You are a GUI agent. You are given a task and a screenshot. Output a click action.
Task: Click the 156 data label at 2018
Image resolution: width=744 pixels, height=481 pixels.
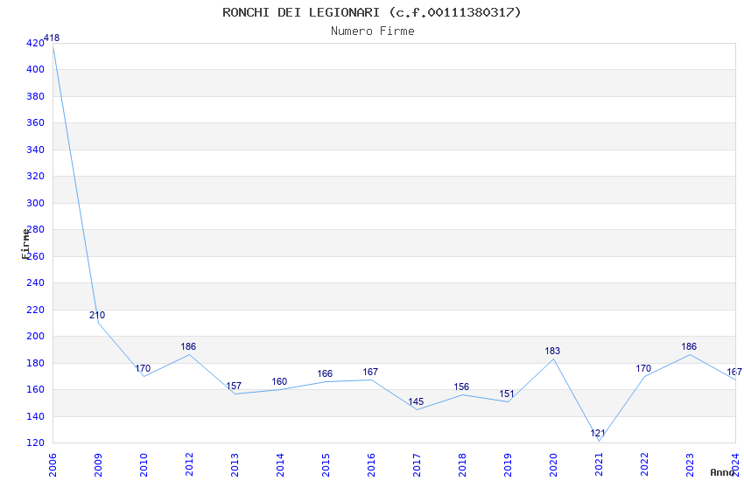point(461,387)
